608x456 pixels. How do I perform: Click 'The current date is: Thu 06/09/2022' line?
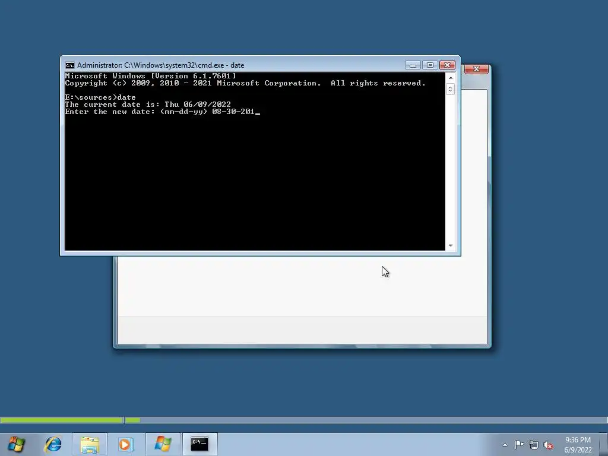[148, 104]
